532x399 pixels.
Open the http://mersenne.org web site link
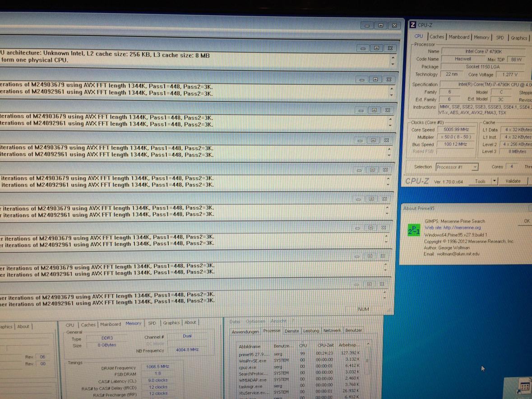coord(462,228)
